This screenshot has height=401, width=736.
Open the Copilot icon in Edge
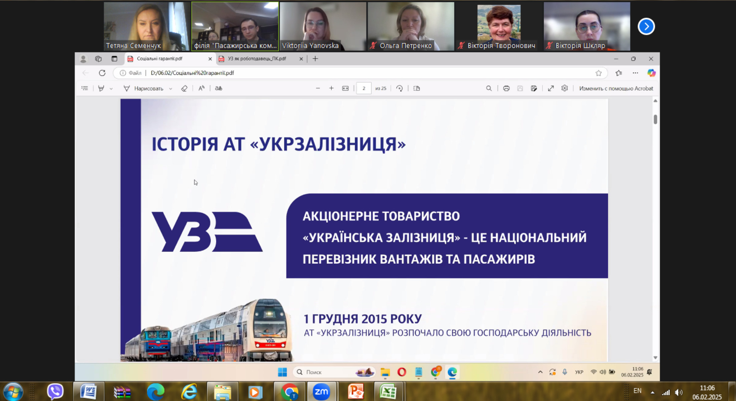(x=651, y=73)
